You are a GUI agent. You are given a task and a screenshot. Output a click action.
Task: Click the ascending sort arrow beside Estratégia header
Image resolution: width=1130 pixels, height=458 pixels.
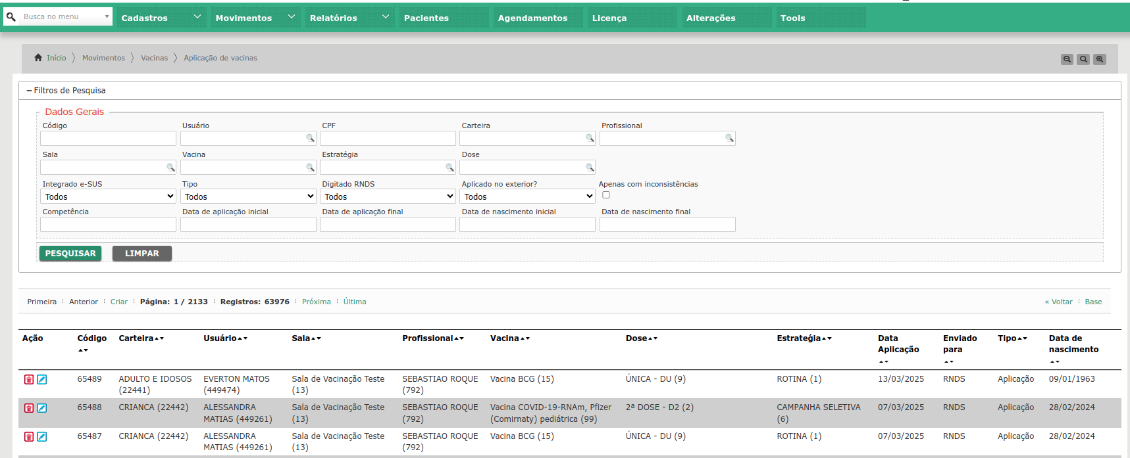824,338
